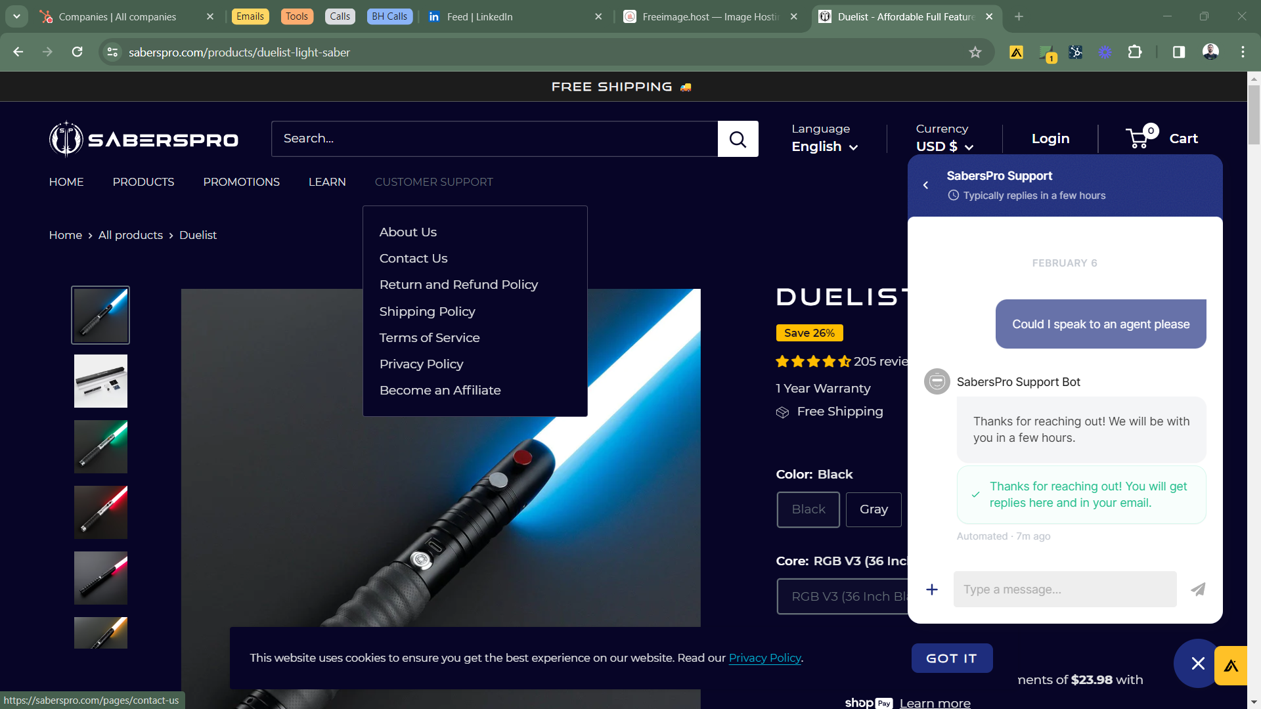Open the shopping cart icon
This screenshot has height=709, width=1261.
pos(1142,138)
